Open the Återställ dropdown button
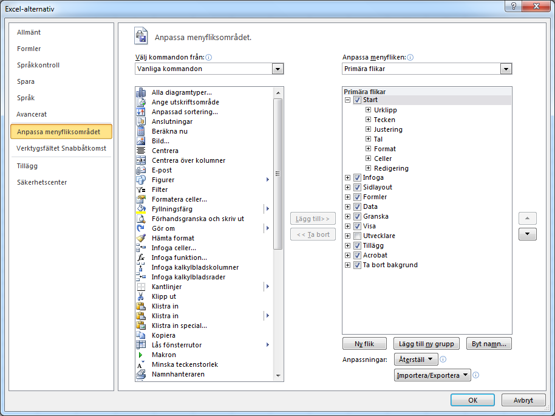The width and height of the screenshot is (555, 416). coord(416,360)
